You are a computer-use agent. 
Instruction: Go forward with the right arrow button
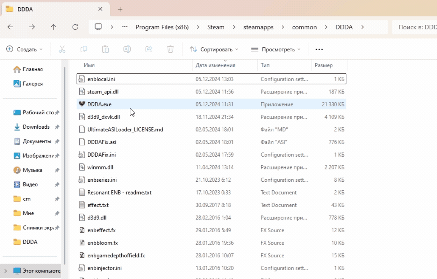pos(32,27)
